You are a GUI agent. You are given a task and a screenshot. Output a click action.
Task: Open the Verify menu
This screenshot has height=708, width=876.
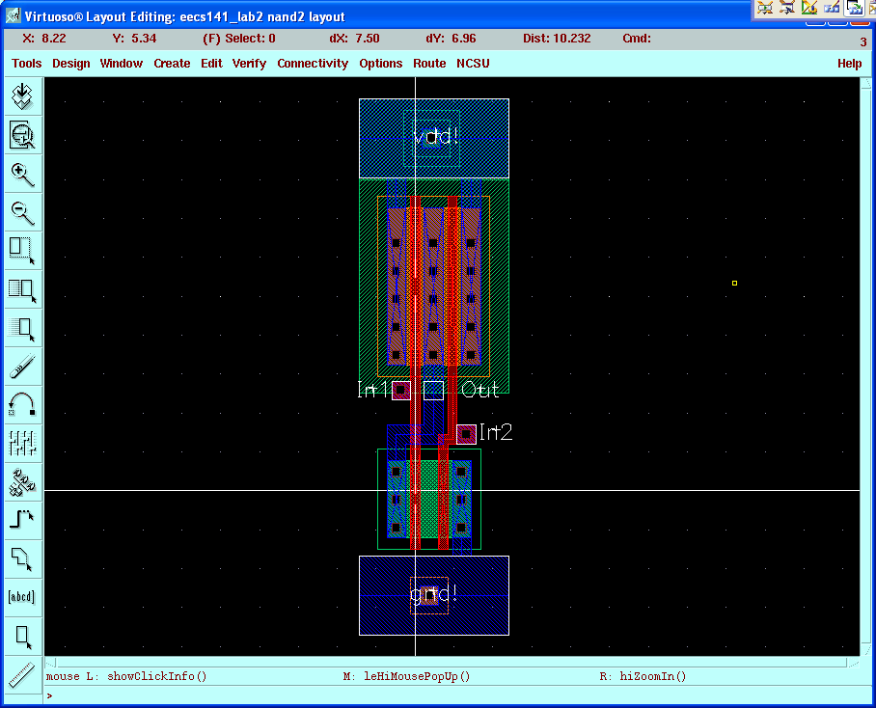[x=249, y=64]
